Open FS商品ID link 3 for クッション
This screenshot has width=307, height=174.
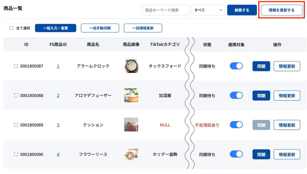[58, 125]
